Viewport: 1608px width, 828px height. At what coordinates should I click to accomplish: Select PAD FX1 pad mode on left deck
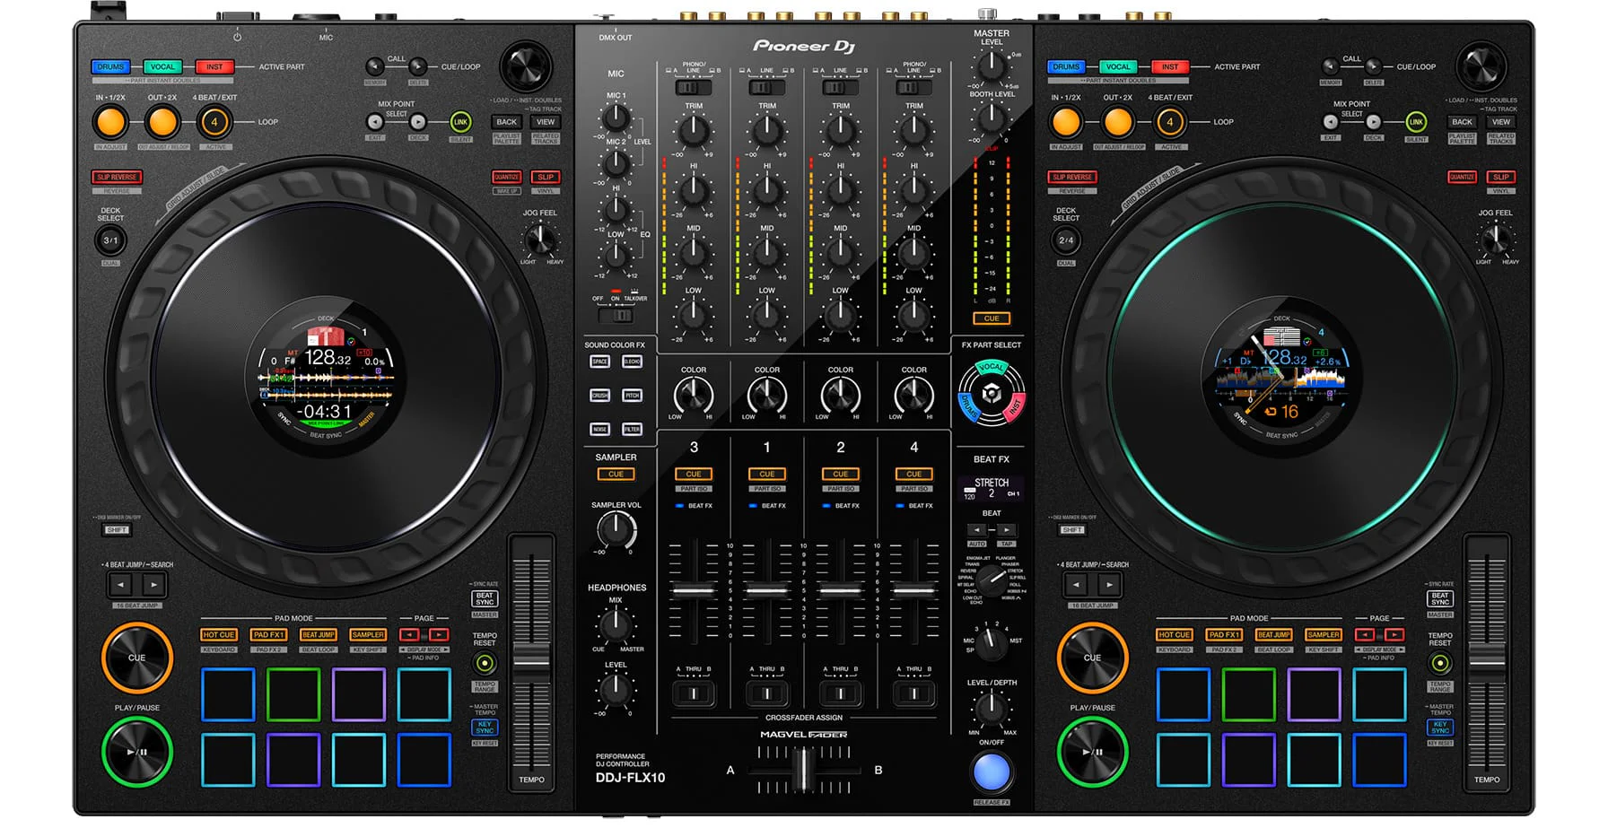(268, 635)
